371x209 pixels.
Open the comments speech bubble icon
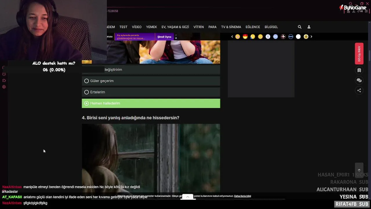pos(359,80)
